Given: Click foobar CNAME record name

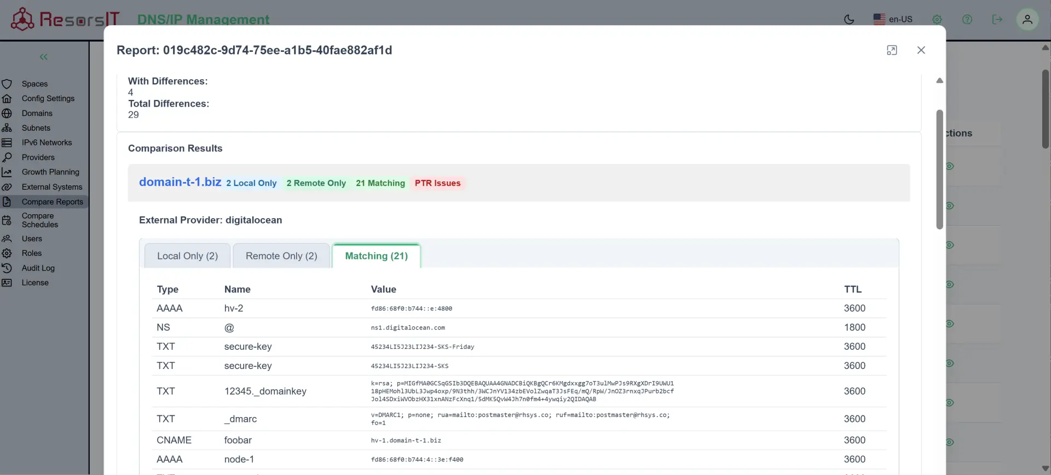Looking at the screenshot, I should (x=238, y=440).
